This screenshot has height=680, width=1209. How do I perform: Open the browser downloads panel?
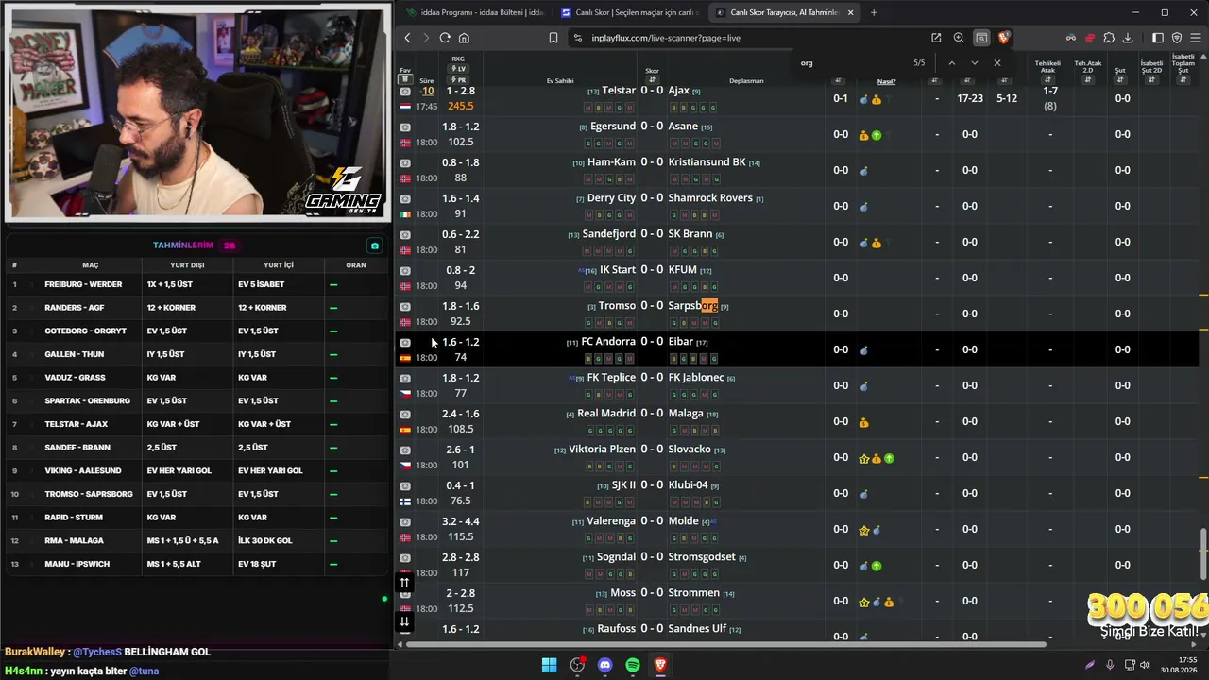tap(1128, 38)
